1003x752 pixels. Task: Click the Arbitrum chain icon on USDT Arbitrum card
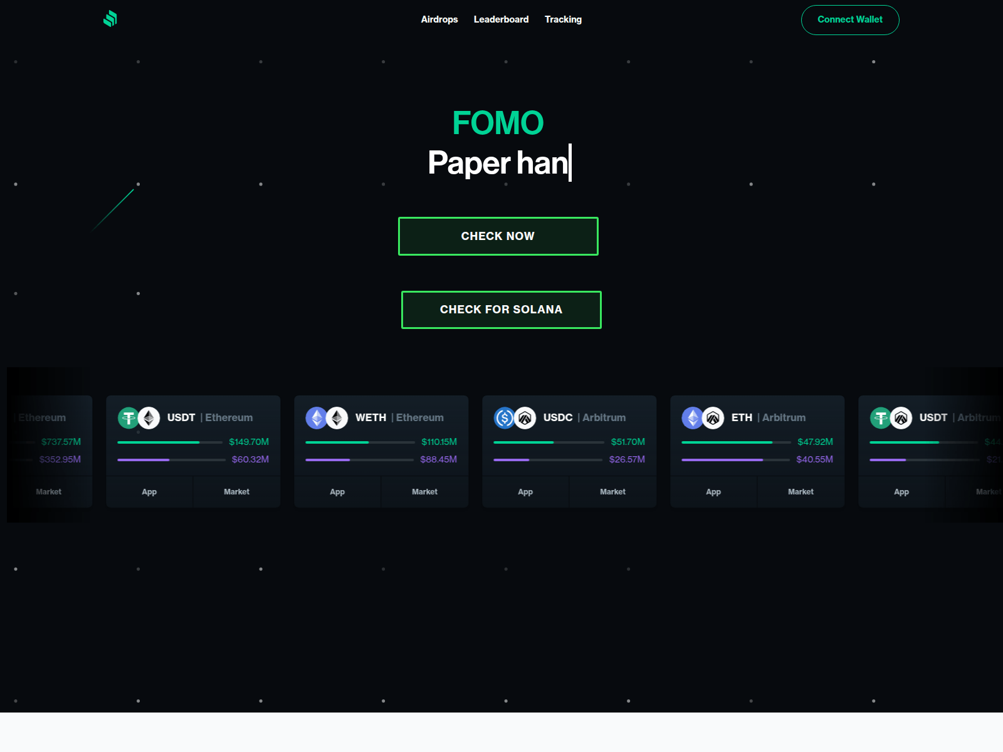[x=901, y=418]
